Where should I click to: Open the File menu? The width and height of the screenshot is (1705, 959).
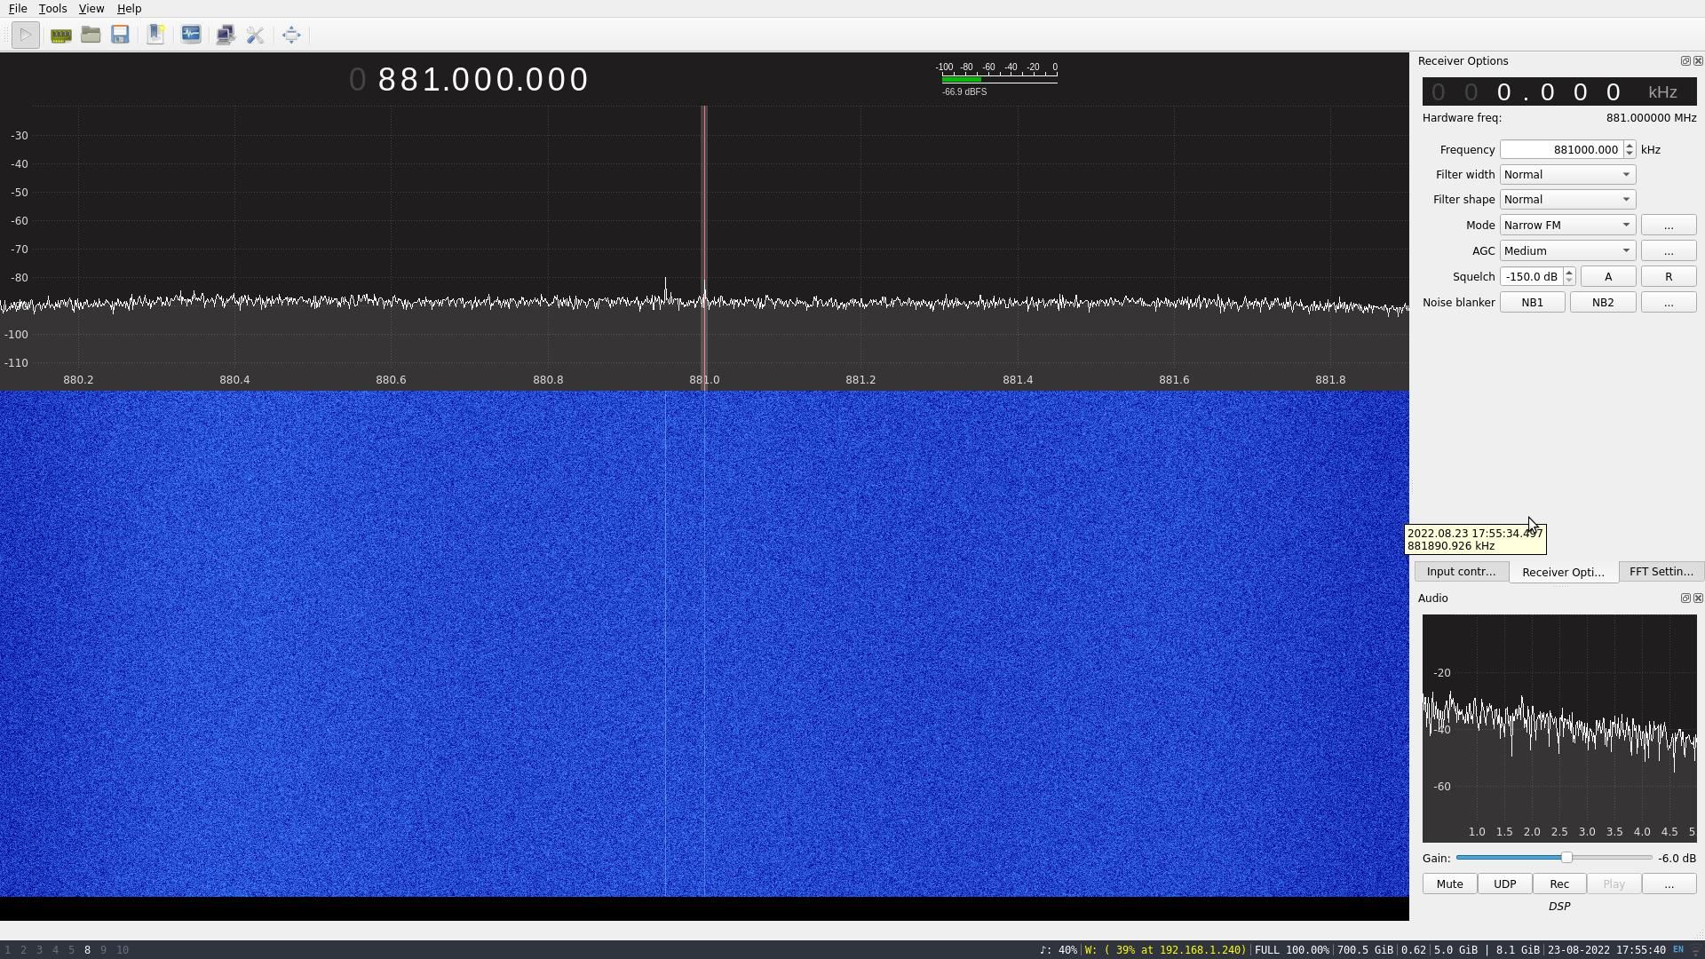(18, 9)
